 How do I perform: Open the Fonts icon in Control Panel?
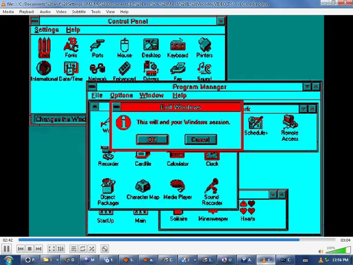pyautogui.click(x=71, y=48)
